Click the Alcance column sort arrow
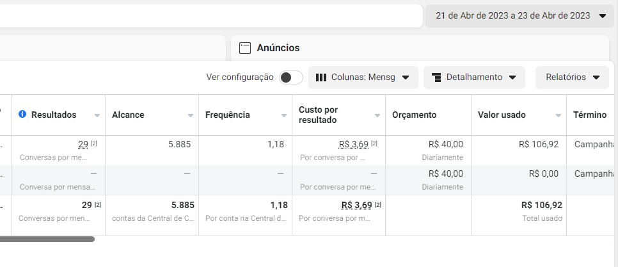618x267 pixels. coord(191,116)
